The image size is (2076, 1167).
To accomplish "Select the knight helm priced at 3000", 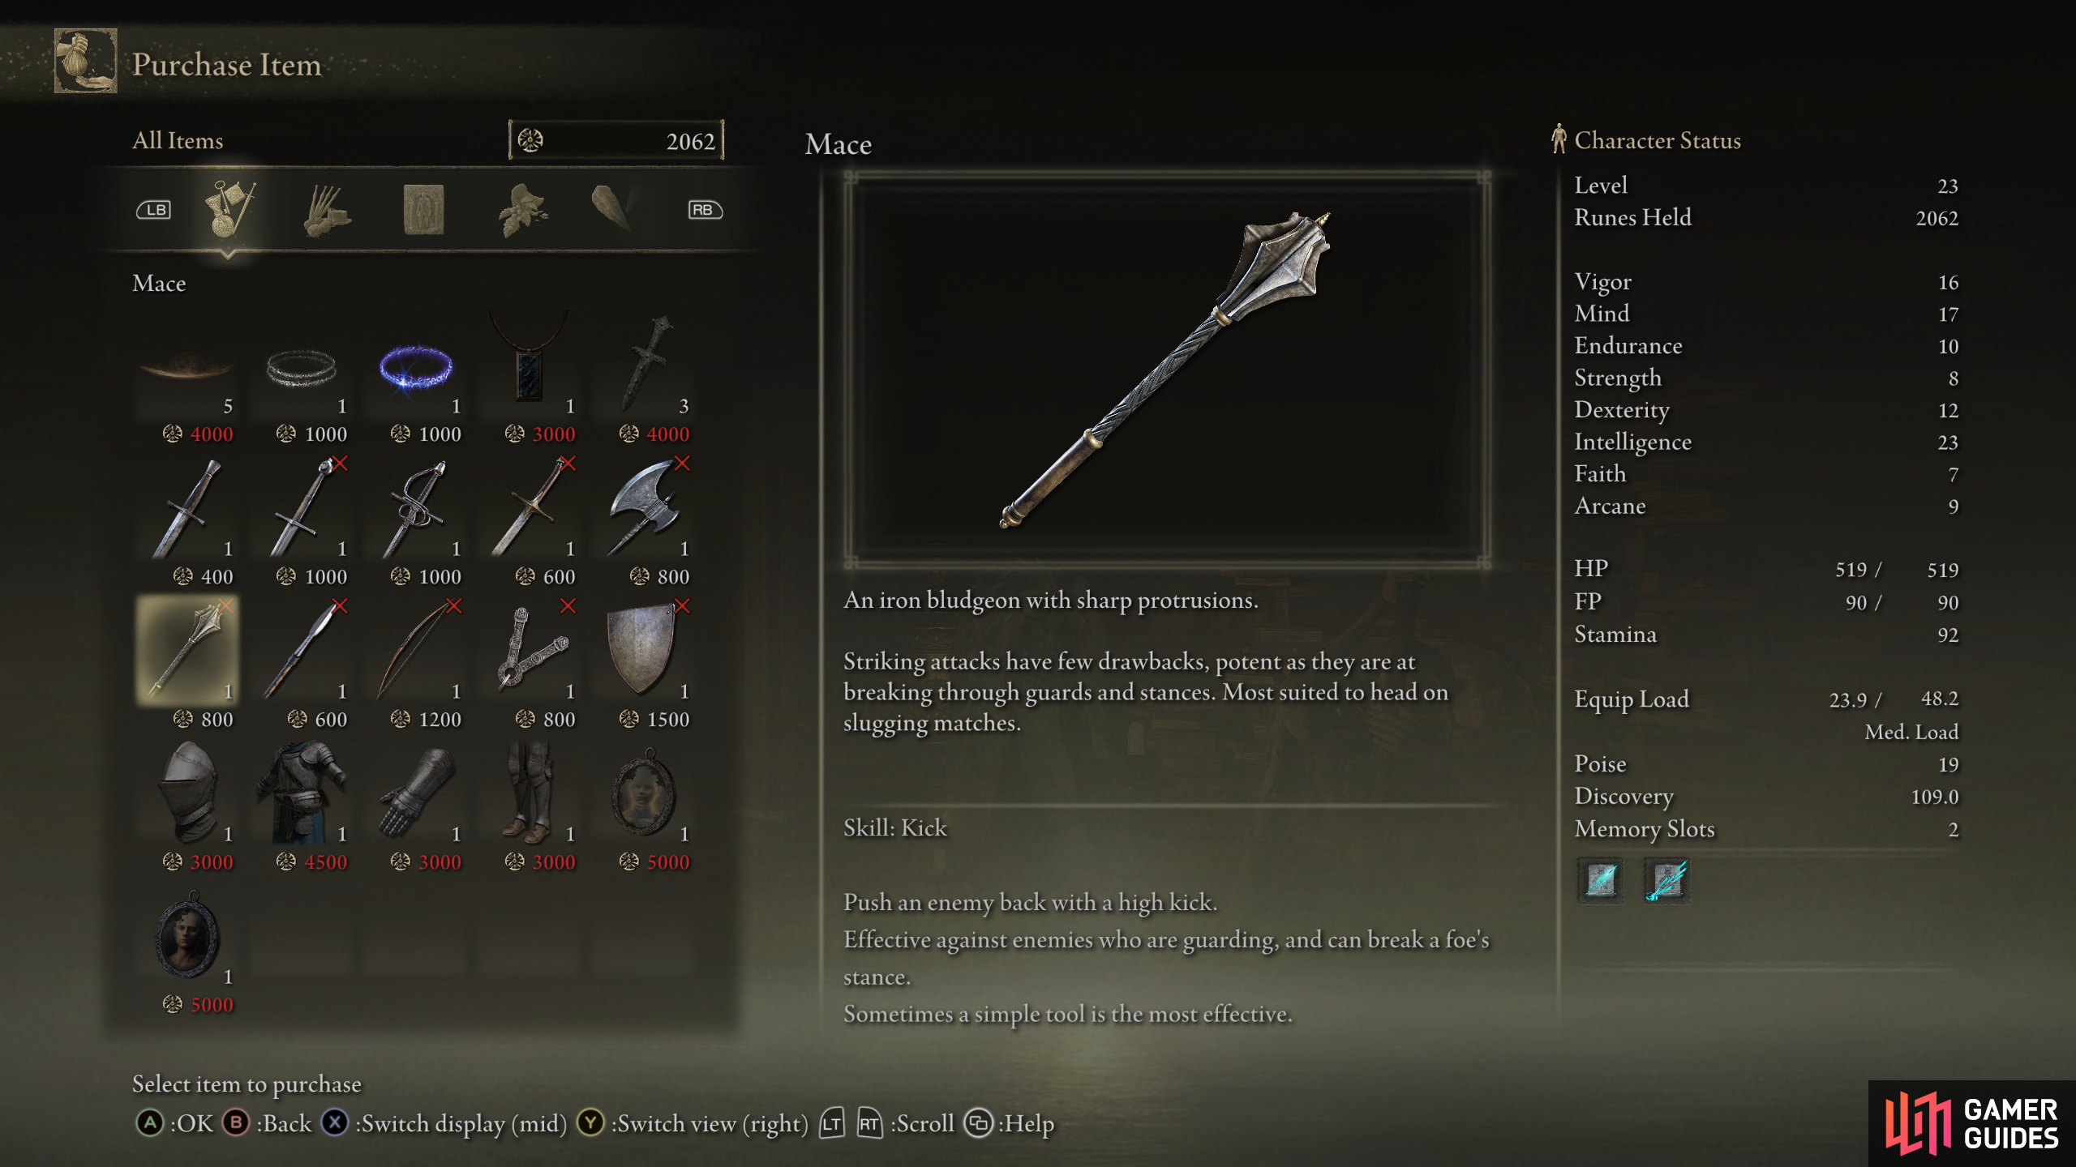I will (188, 807).
